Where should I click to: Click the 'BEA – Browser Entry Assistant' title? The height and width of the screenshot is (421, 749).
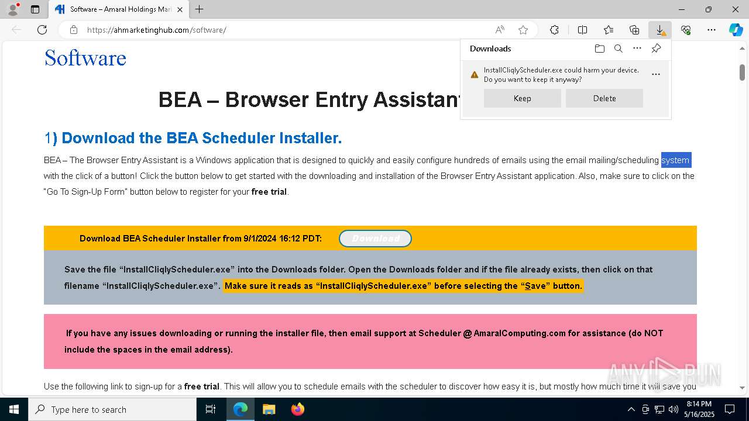tap(310, 99)
